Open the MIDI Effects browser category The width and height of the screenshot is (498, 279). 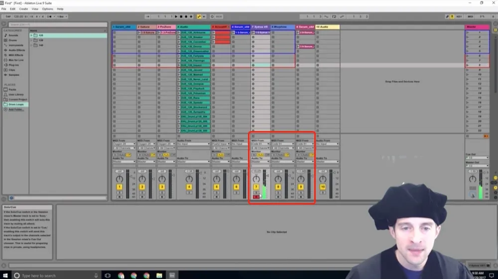16,55
